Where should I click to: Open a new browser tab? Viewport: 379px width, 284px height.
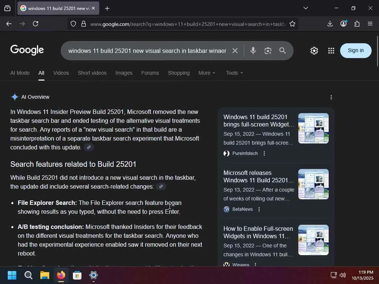pos(107,9)
